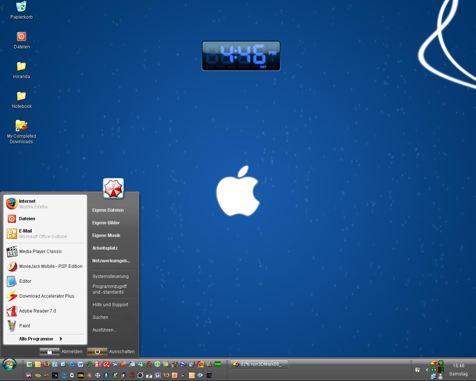Click the airplane icon in quick launch
The width and height of the screenshot is (476, 381).
115,364
